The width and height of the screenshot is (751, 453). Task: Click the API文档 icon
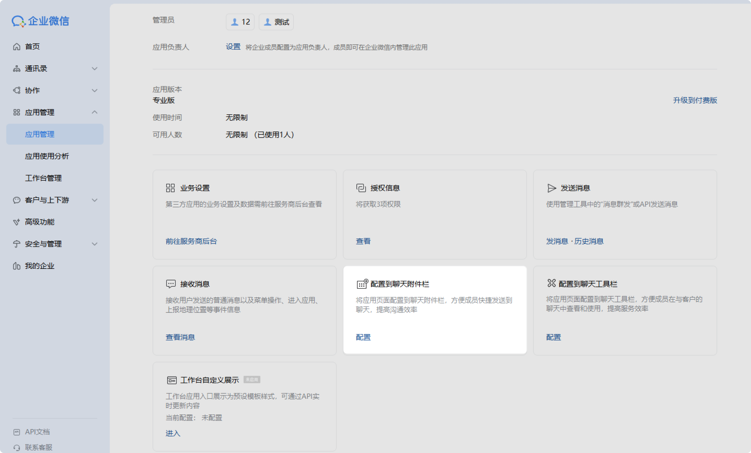pos(17,432)
